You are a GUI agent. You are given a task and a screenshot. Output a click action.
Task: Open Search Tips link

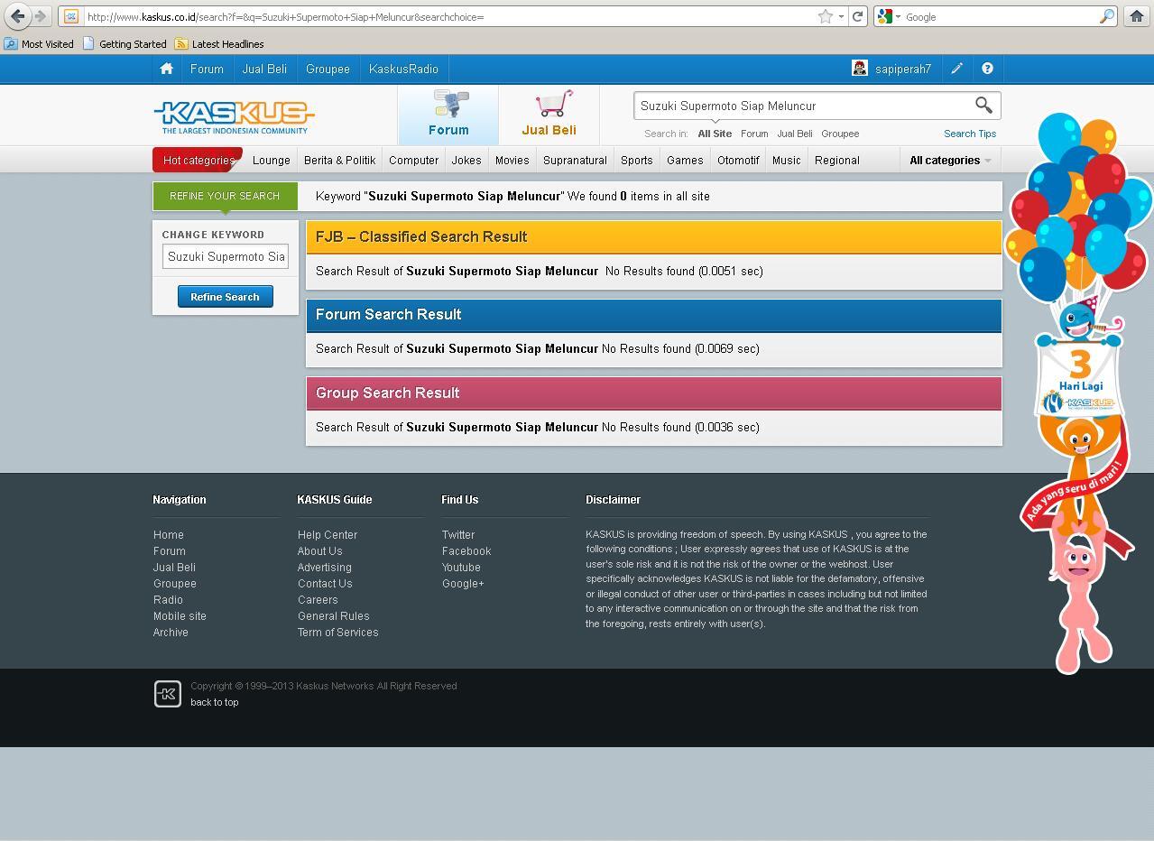tap(970, 134)
